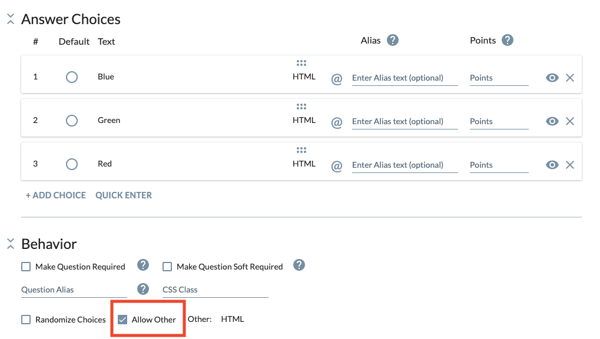The image size is (600, 339).
Task: Click the Points field for Green
Action: (x=499, y=121)
